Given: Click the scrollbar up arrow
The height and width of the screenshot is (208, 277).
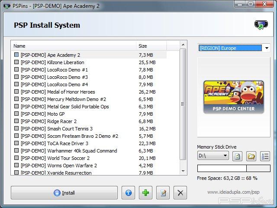Looking at the screenshot, I should (x=183, y=45).
